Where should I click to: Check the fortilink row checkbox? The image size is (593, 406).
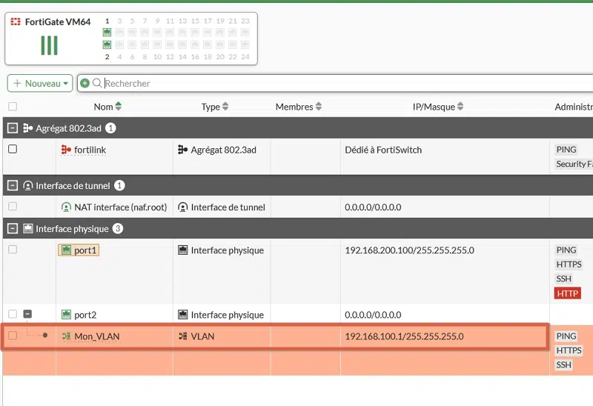click(12, 150)
